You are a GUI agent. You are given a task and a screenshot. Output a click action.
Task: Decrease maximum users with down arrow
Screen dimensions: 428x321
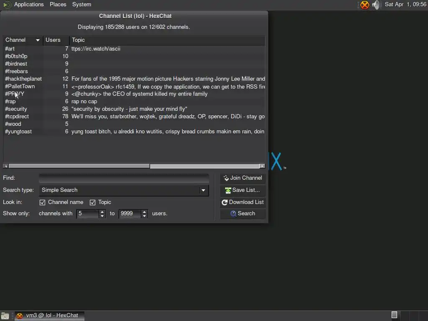144,216
